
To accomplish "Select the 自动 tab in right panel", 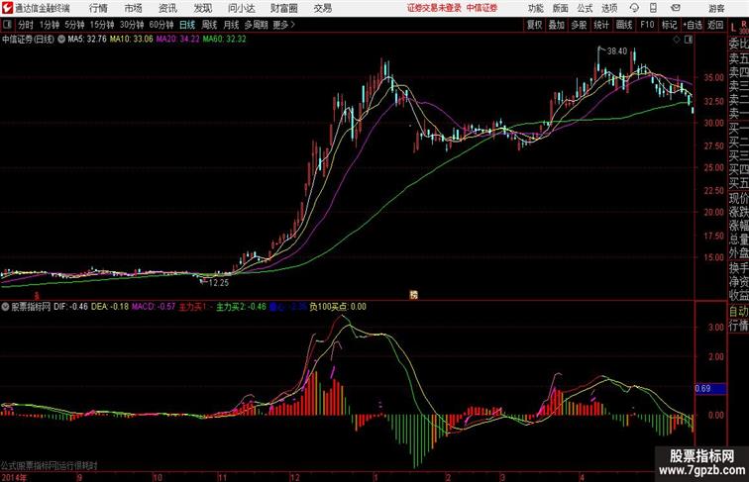I will (x=738, y=312).
